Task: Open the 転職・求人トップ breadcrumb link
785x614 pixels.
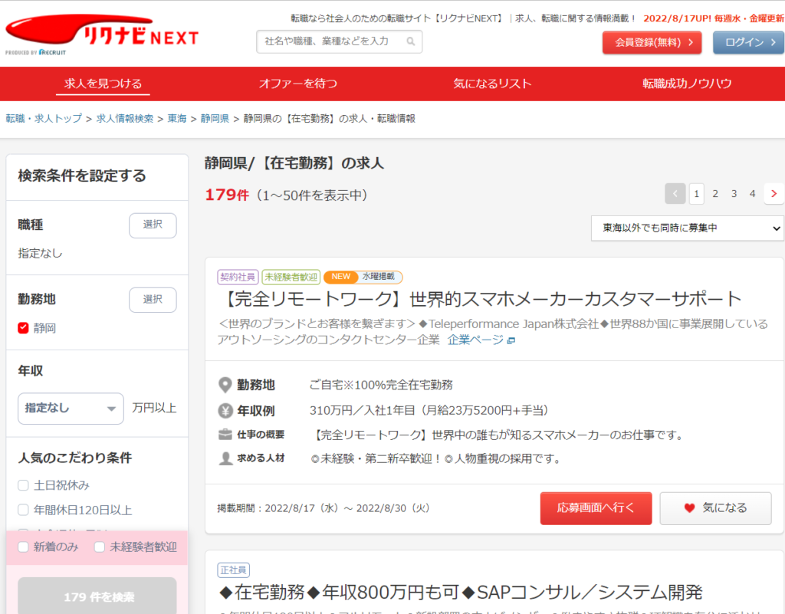Action: click(44, 119)
